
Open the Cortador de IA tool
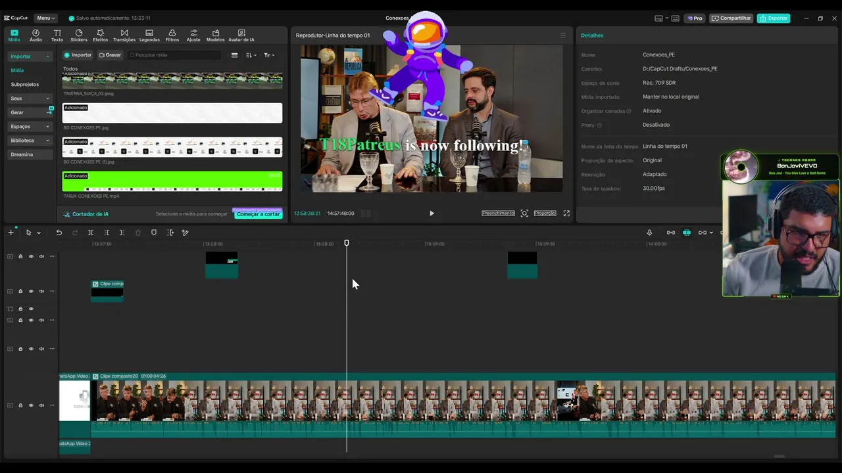tap(86, 214)
